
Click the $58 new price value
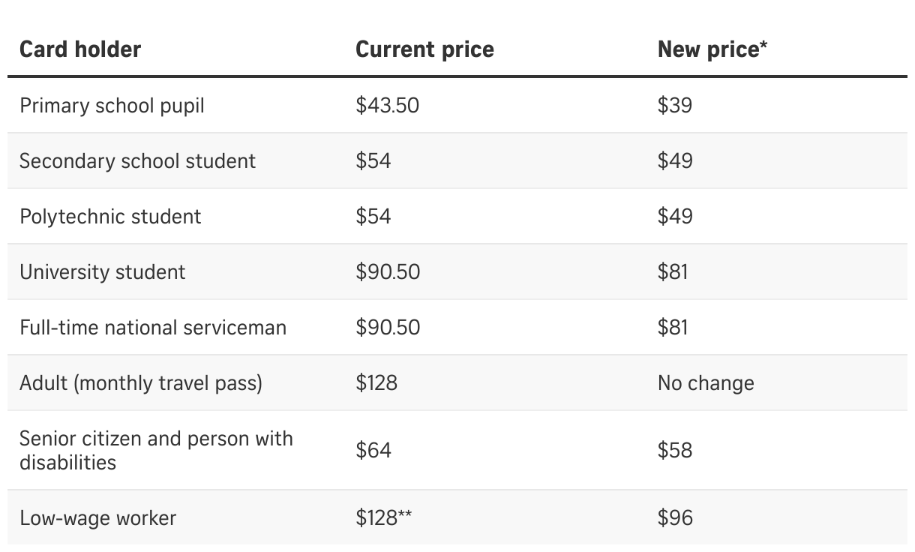click(x=675, y=450)
